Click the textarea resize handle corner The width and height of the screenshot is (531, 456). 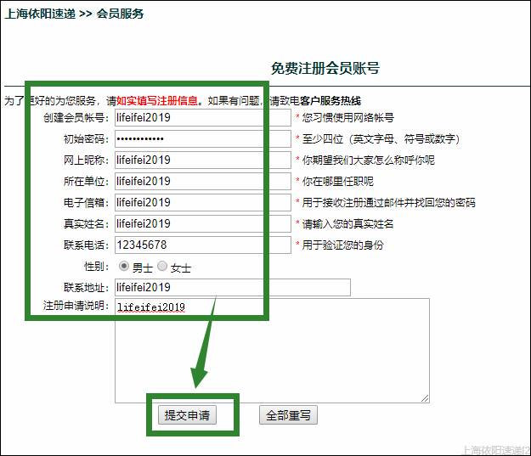click(x=425, y=397)
